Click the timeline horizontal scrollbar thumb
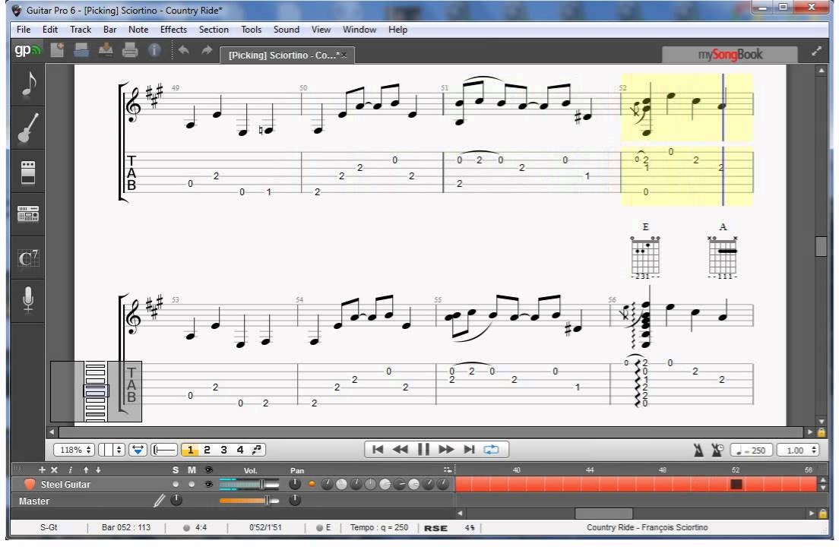The image size is (839, 547). click(603, 513)
